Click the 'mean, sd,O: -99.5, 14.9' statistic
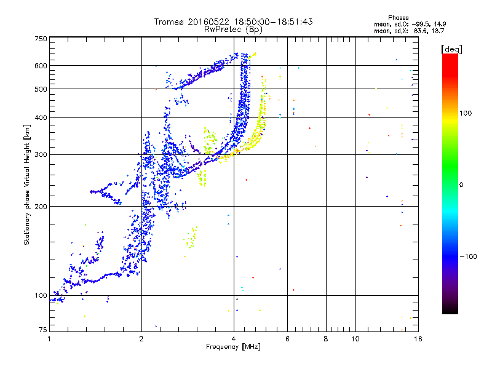 click(x=410, y=24)
